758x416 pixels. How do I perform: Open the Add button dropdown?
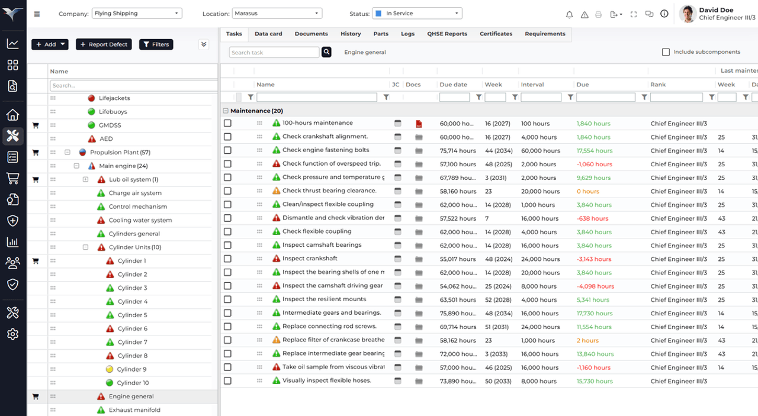pyautogui.click(x=50, y=44)
